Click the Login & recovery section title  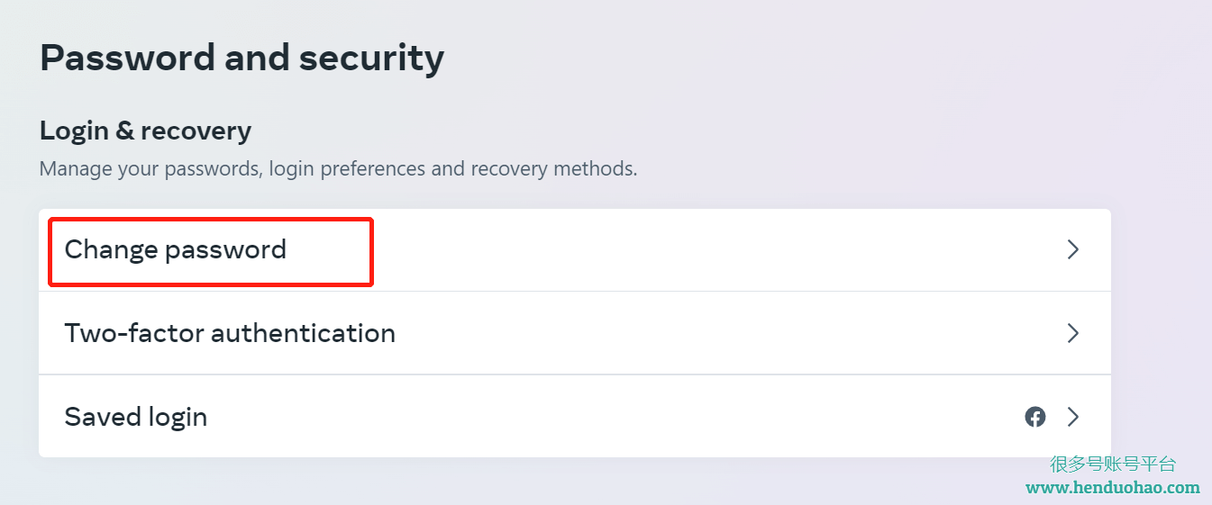(145, 131)
